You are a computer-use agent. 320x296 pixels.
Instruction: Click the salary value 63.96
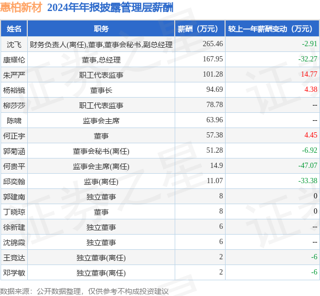click(215, 120)
